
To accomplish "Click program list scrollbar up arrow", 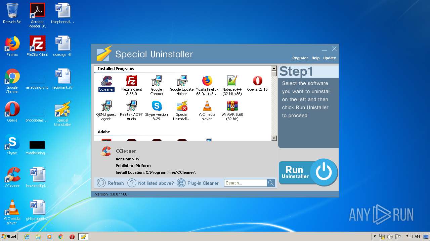I will tap(274, 68).
